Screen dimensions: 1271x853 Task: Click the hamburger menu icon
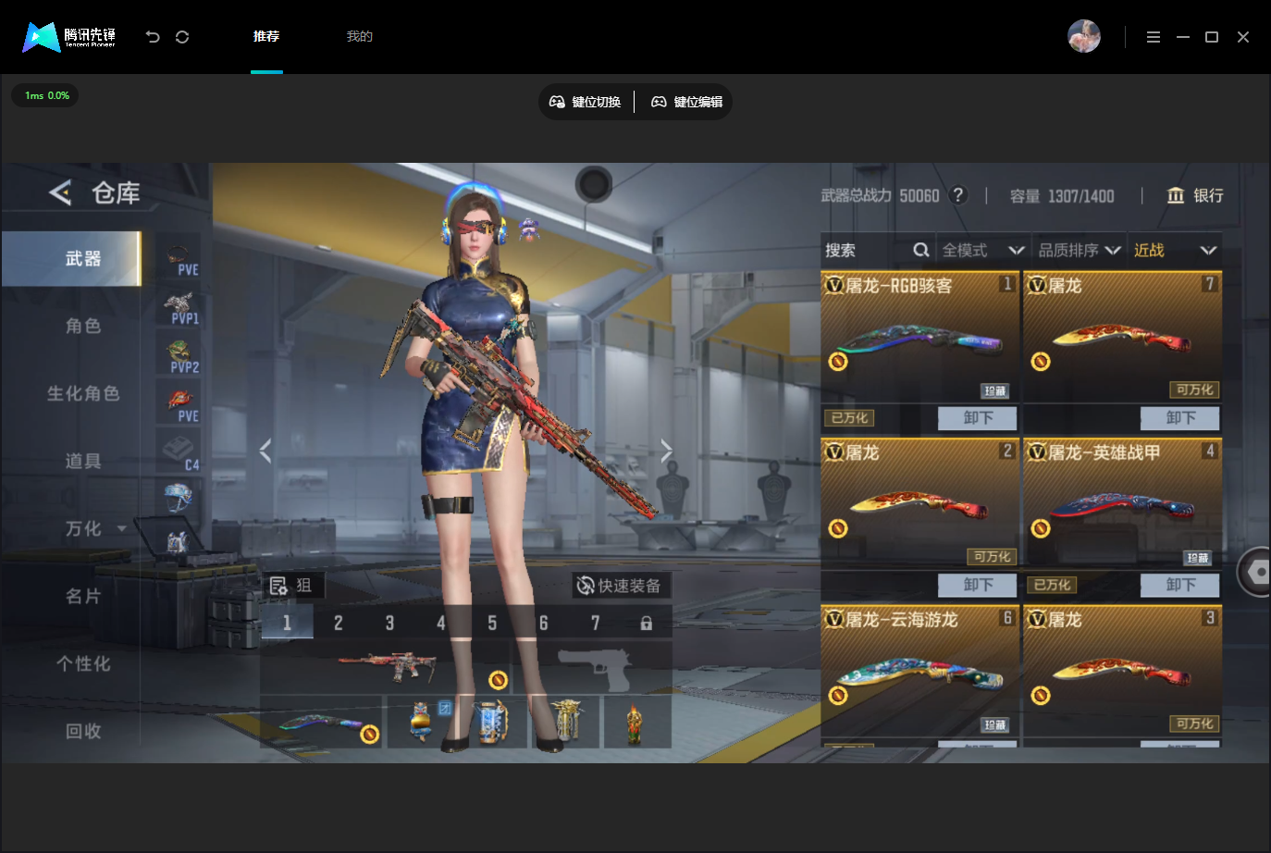[1153, 37]
